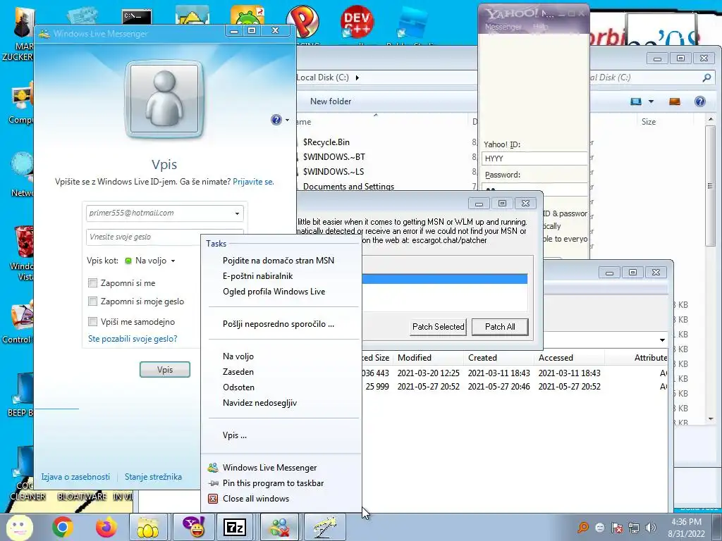
Task: Click Ste pozabili svoje geslo link
Action: (133, 339)
